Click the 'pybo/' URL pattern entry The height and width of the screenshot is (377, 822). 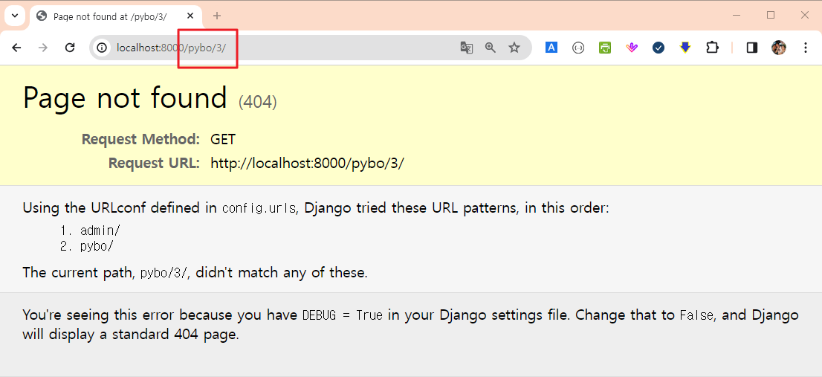click(x=97, y=246)
